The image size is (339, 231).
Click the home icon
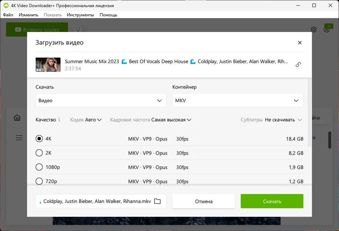[17, 118]
